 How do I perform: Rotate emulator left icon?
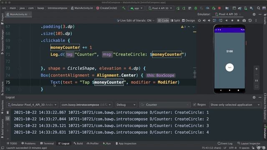(x=214, y=20)
